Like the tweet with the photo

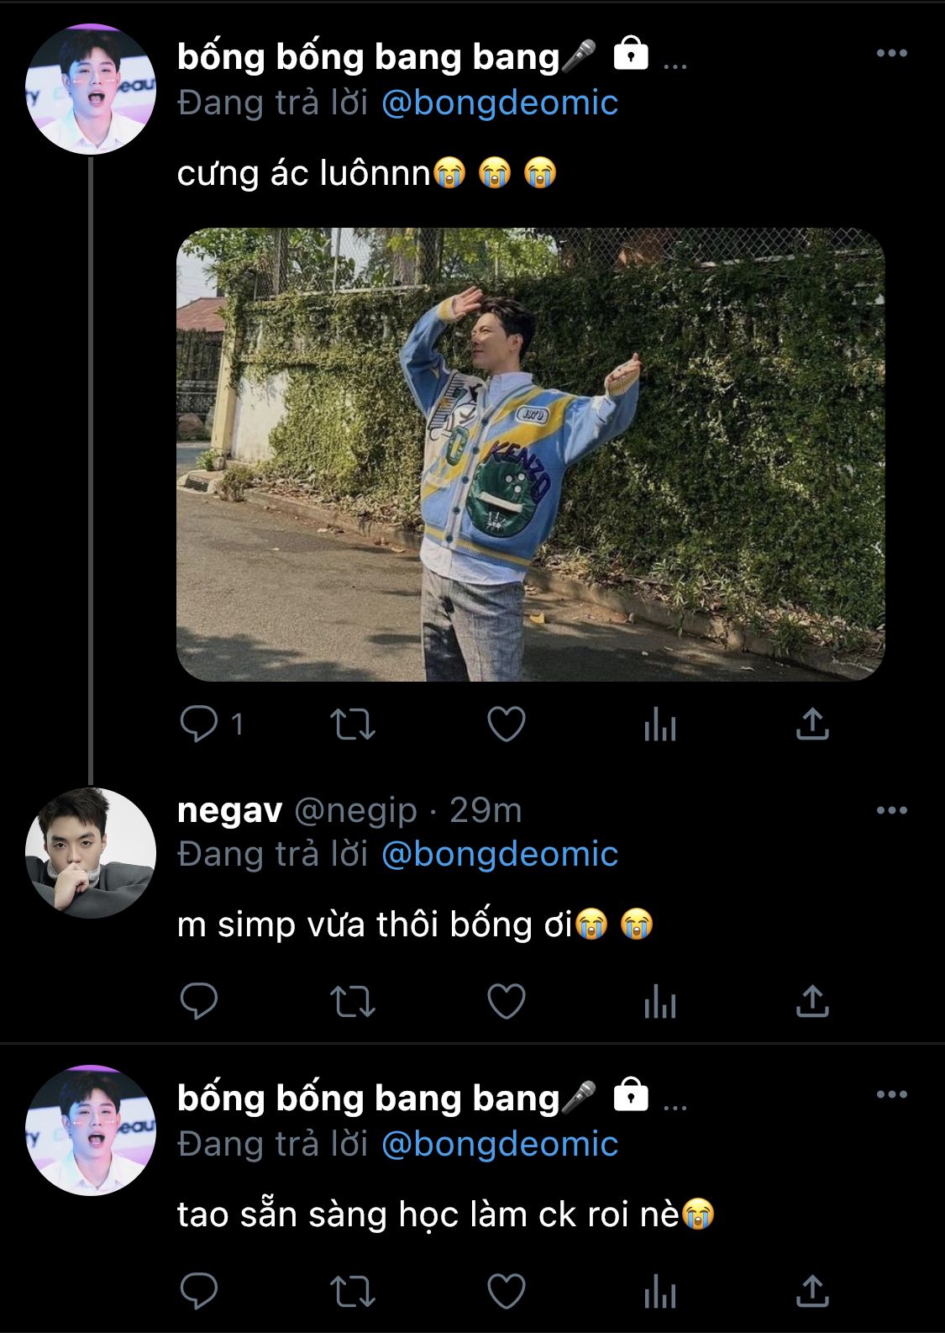click(x=507, y=724)
